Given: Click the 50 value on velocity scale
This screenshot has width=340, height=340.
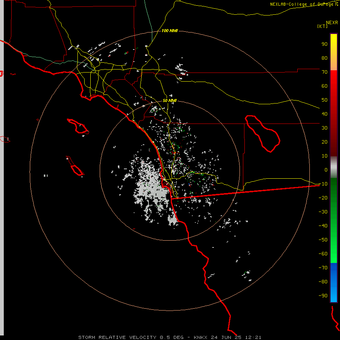Looking at the screenshot, I should click(x=325, y=100).
